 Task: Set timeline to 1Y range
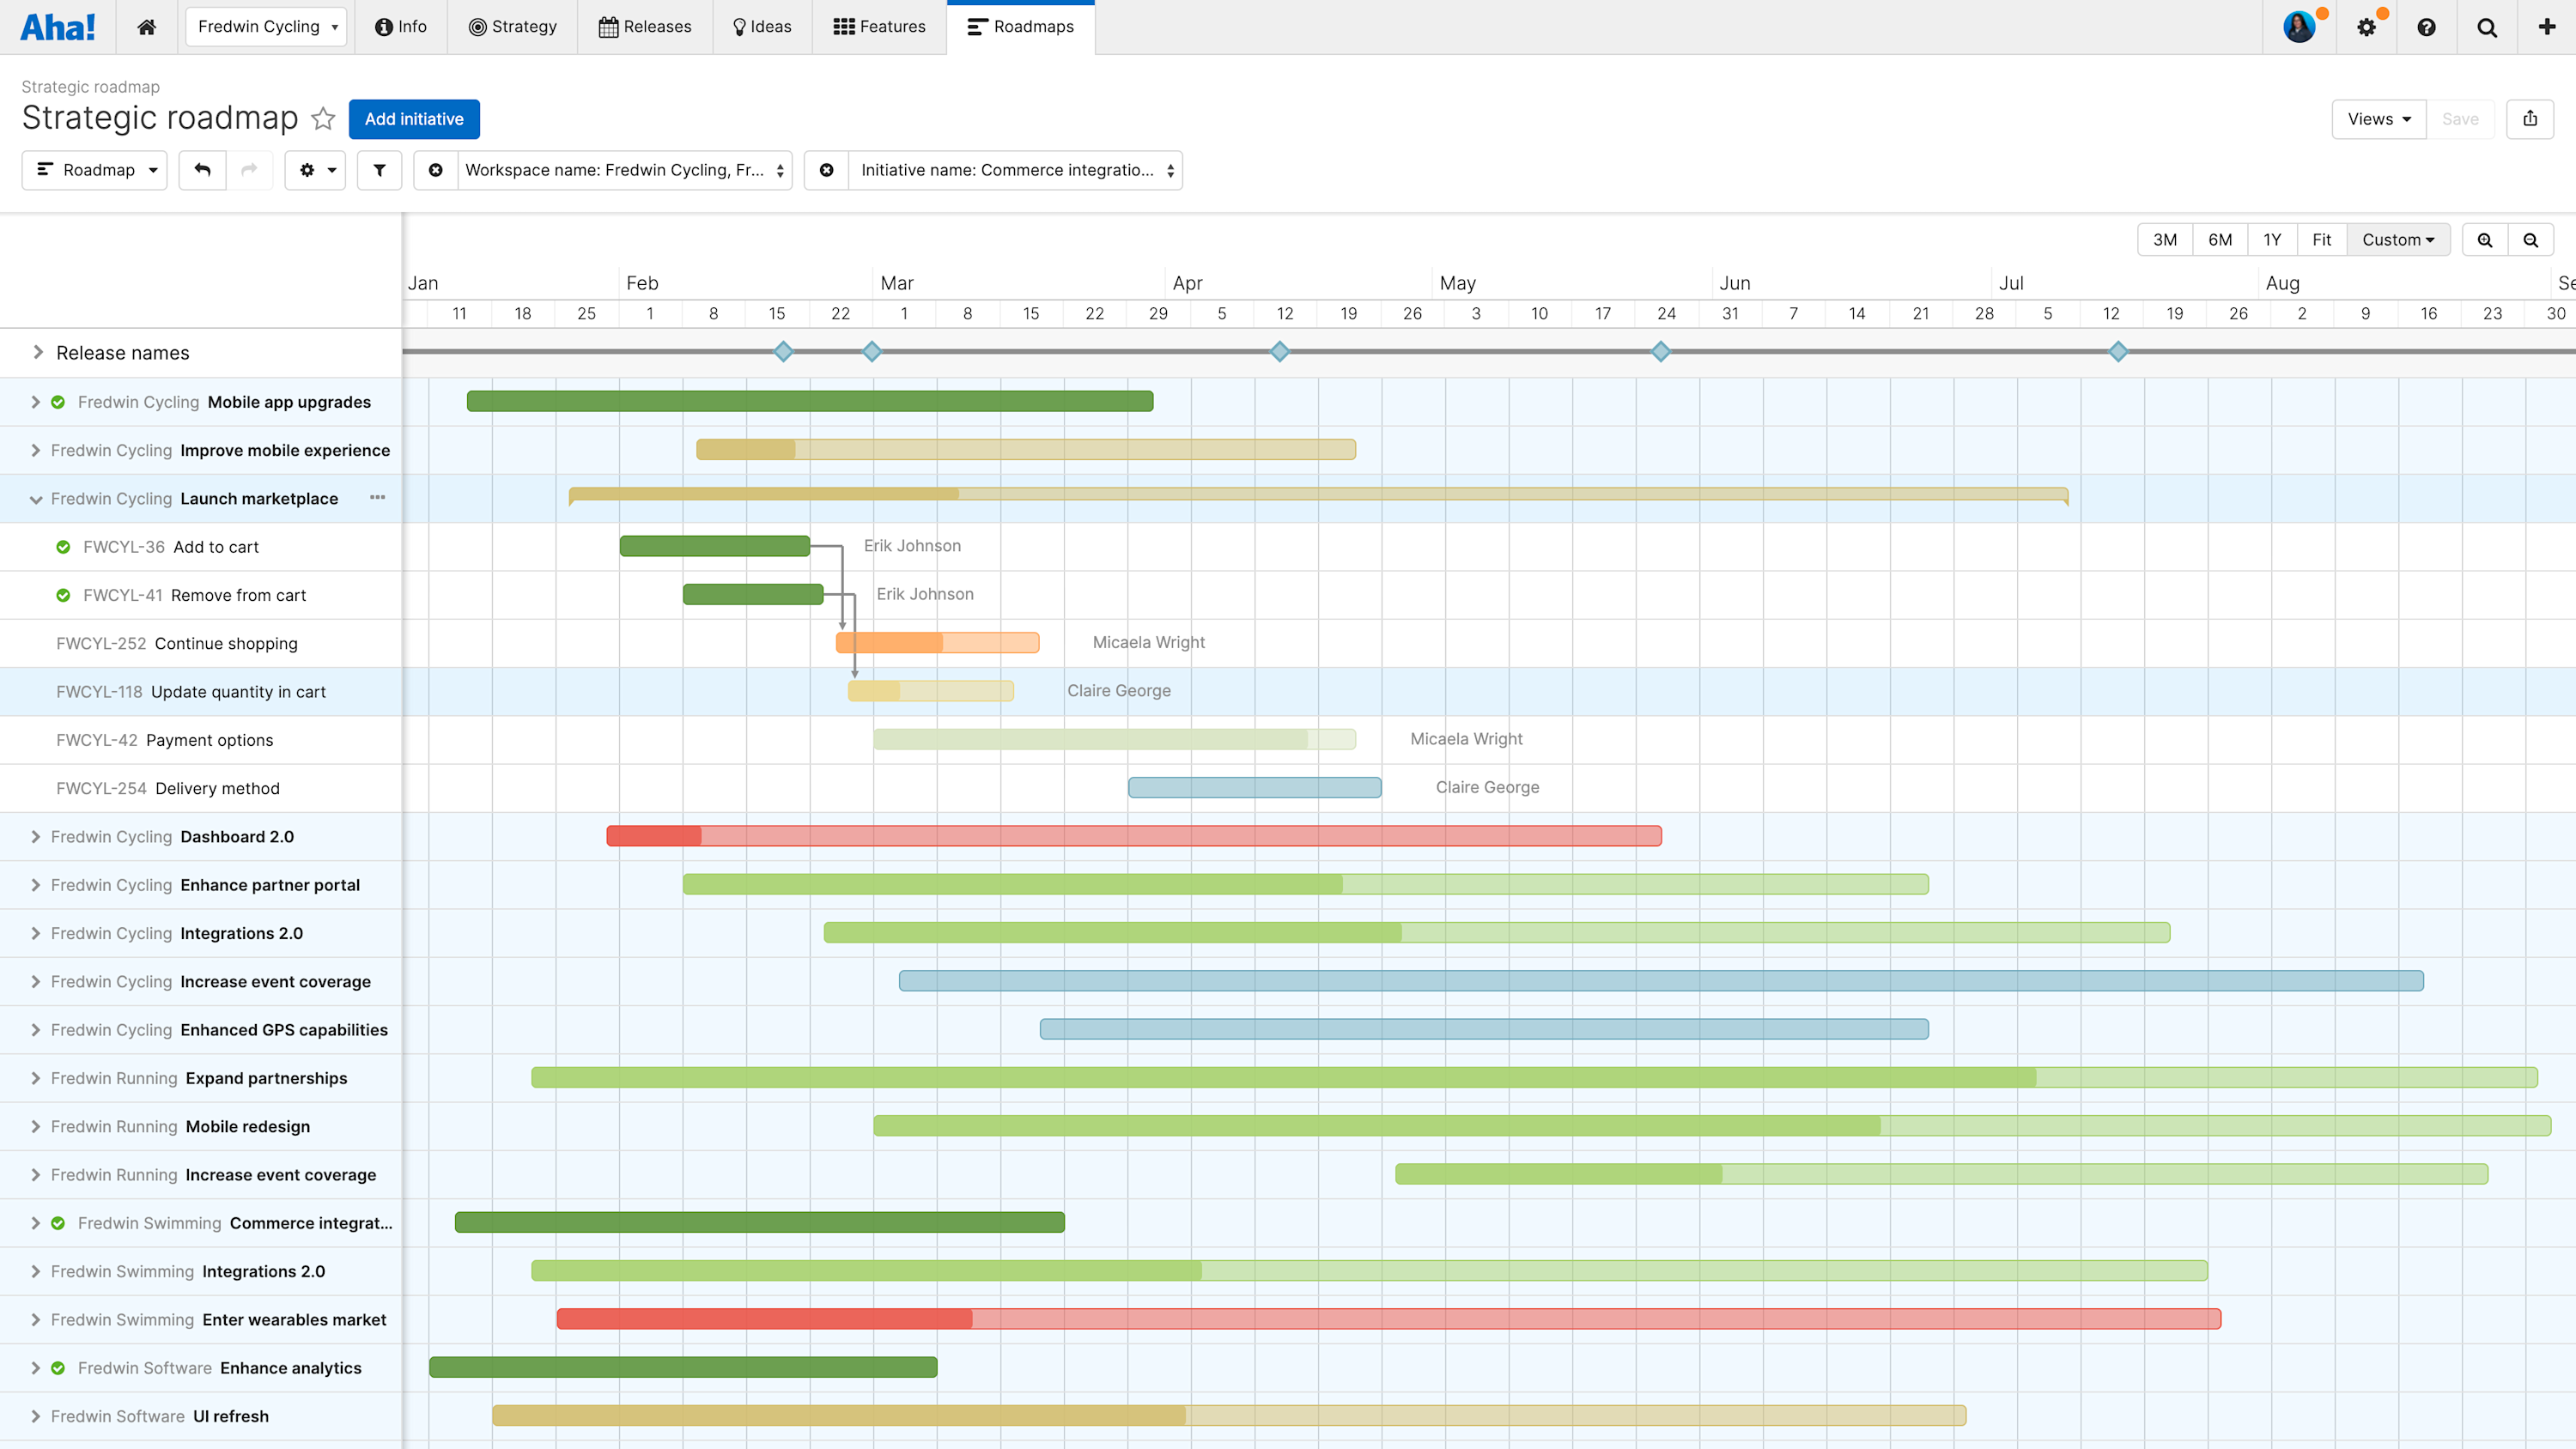coord(2273,240)
